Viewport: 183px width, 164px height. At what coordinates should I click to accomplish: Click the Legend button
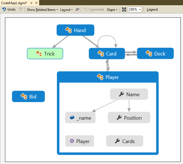pos(152,9)
